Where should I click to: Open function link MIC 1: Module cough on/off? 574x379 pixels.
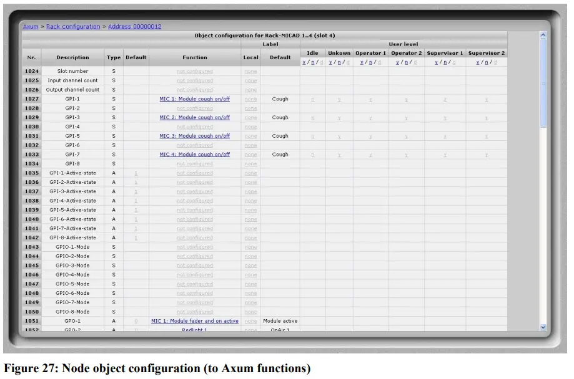[x=195, y=98]
